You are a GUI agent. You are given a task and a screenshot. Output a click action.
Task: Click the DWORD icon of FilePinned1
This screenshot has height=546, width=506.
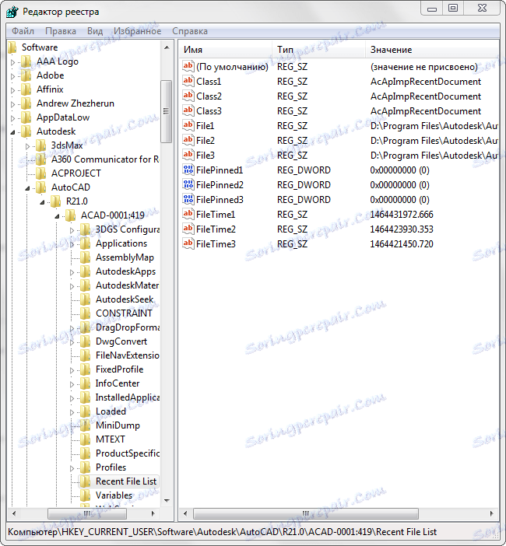[x=188, y=170]
